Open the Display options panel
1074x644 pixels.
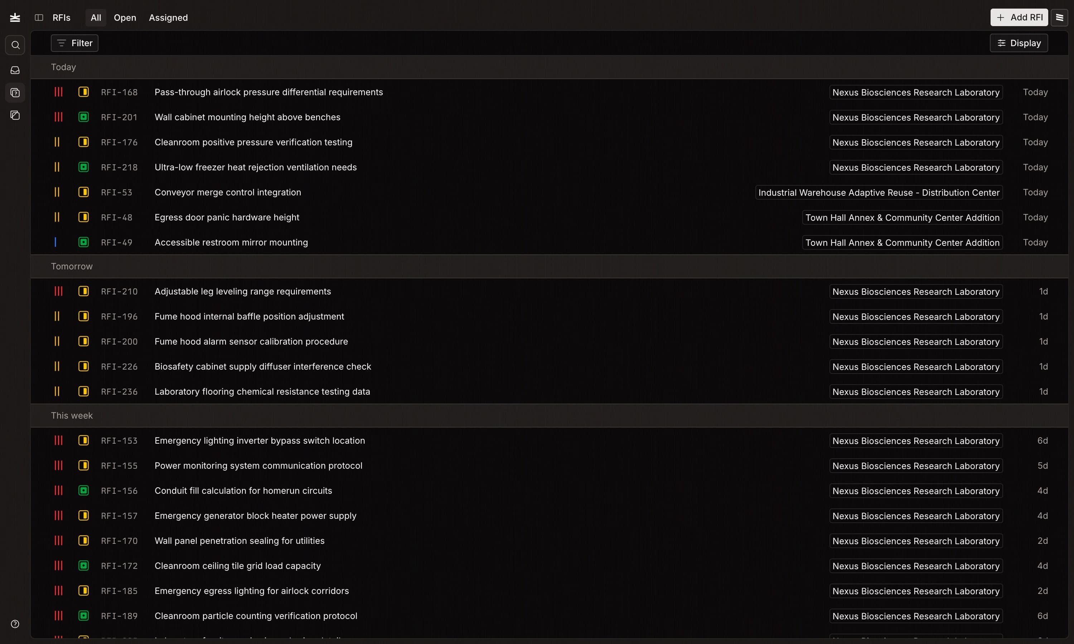coord(1019,43)
